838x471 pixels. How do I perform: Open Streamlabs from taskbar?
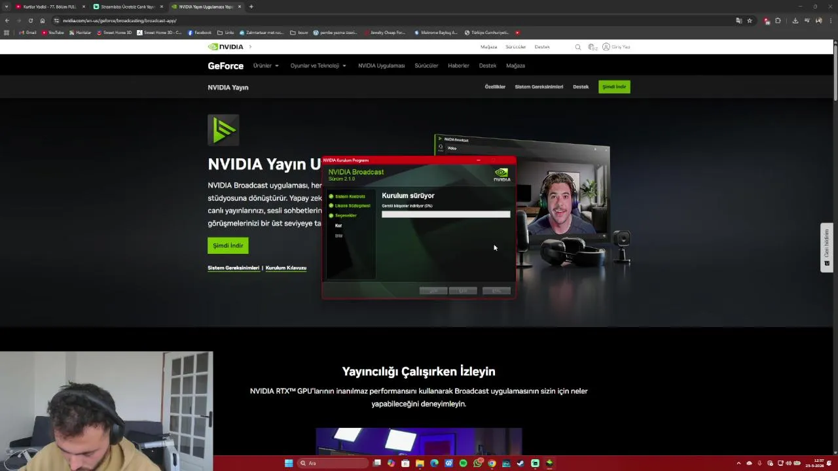point(535,463)
